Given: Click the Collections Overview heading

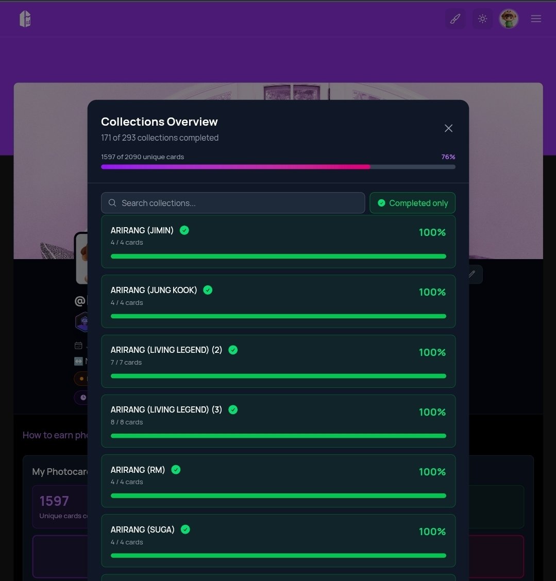Looking at the screenshot, I should [159, 122].
